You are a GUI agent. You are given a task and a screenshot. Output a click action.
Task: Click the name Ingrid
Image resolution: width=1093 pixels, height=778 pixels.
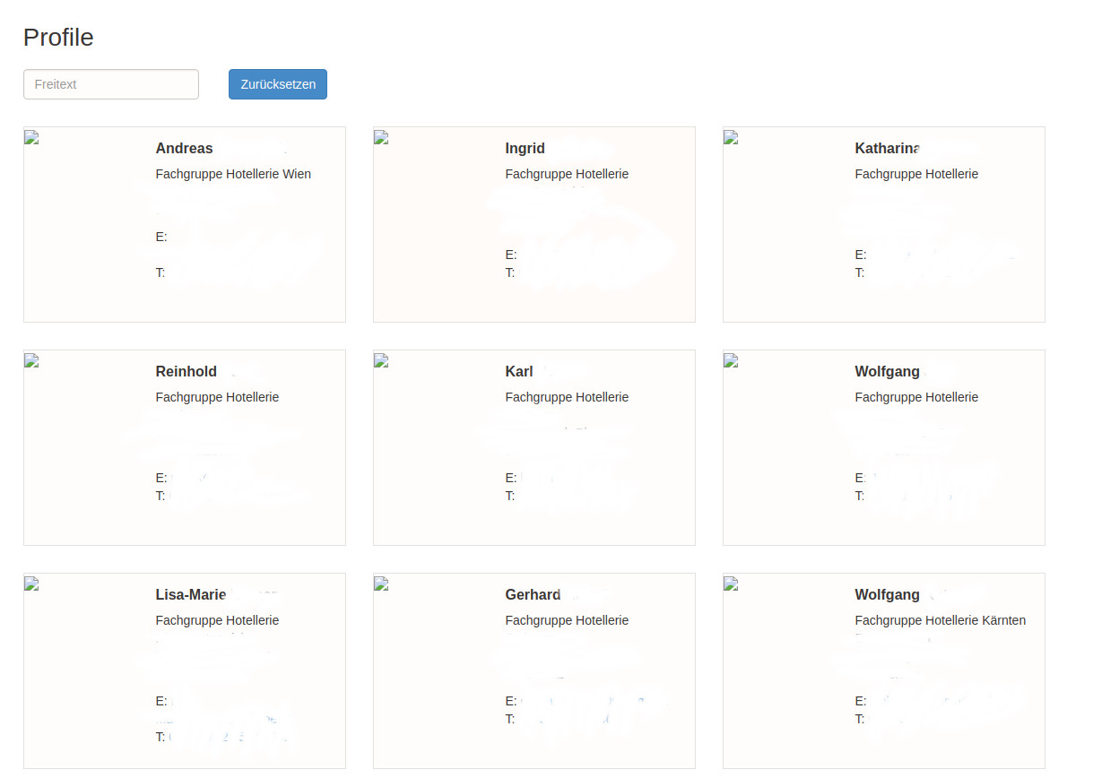pos(525,149)
